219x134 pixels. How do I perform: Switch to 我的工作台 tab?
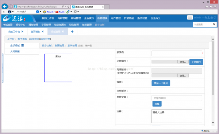pyautogui.click(x=14, y=32)
